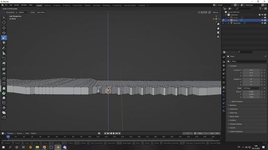Select the Edge Slide tool
This screenshot has width=268, height=150.
[4, 103]
